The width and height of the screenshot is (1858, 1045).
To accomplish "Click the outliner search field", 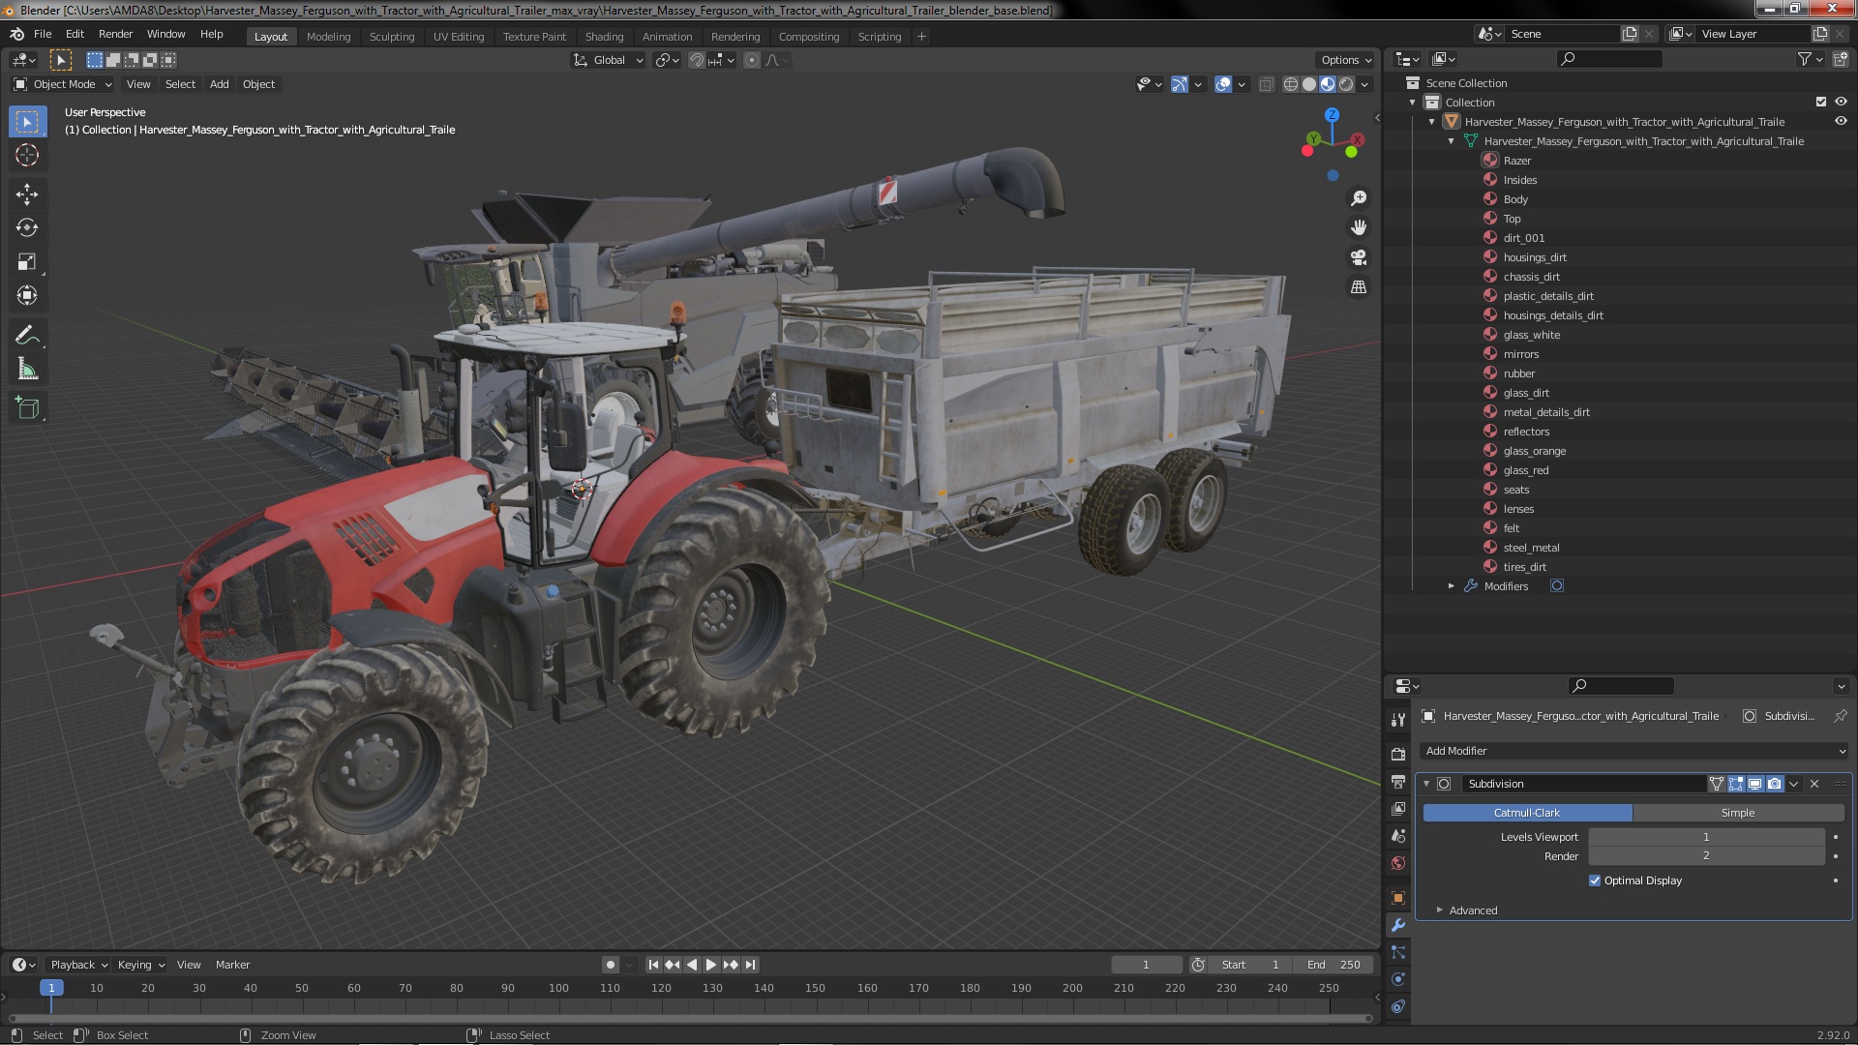I will pos(1609,59).
